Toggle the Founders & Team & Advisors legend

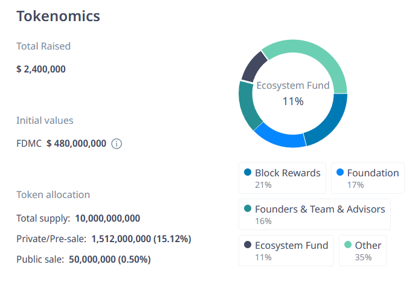314,214
